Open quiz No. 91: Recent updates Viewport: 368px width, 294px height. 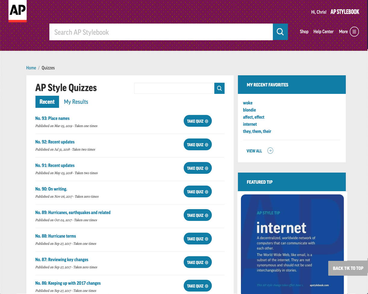(x=55, y=165)
